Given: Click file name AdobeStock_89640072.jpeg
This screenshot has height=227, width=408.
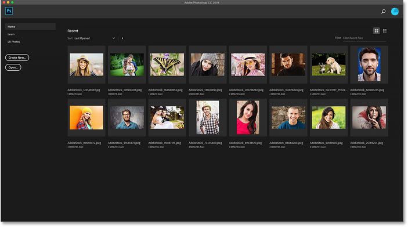Looking at the screenshot, I should tap(84, 143).
